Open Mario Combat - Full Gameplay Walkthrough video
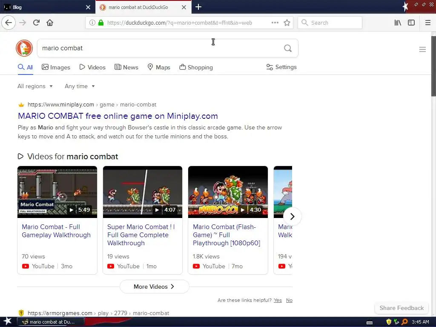 [x=56, y=231]
